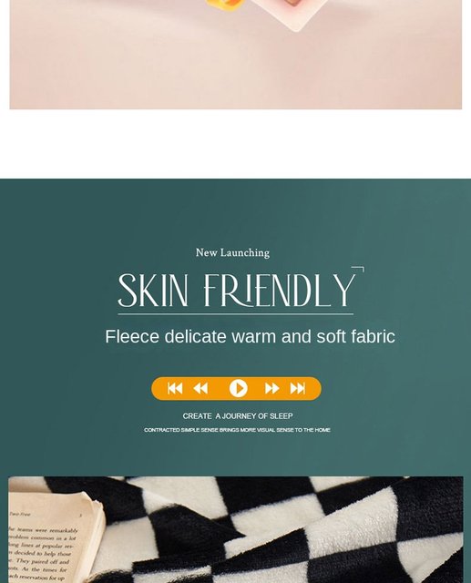
Task: Click the orange object in the top photo
Action: (225, 5)
